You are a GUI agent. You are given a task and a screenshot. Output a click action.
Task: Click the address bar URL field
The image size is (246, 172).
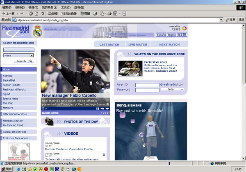116,20
